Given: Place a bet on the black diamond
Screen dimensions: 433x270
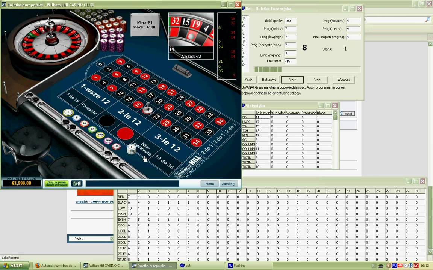Looking at the screenshot, I should [107, 121].
